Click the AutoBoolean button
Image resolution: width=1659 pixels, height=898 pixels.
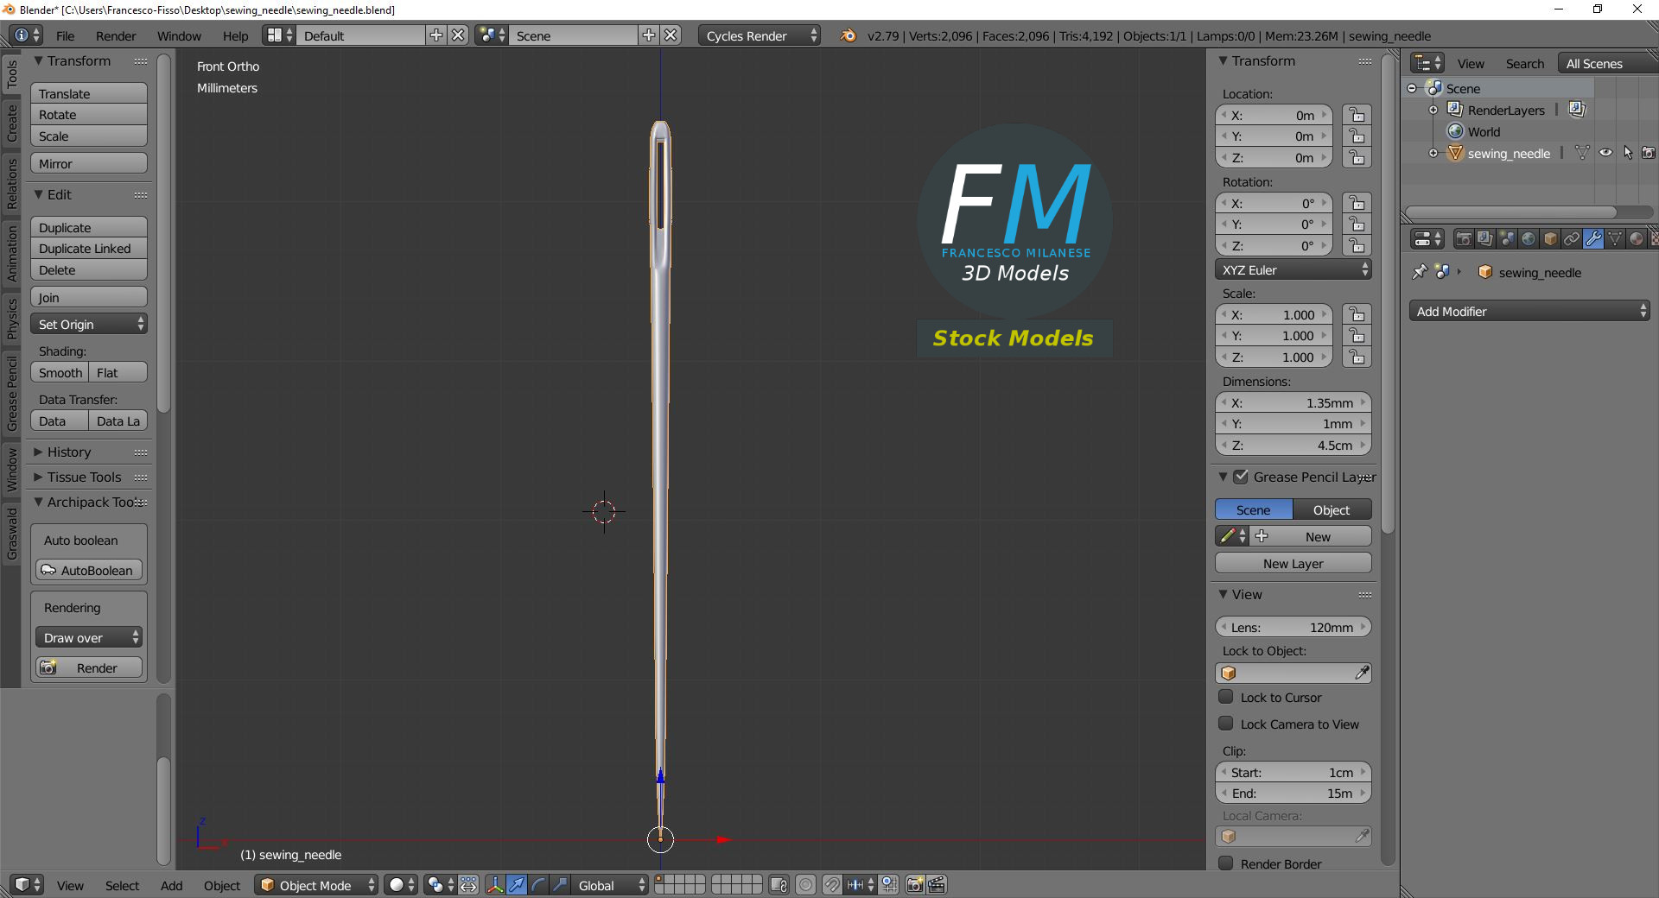point(89,570)
